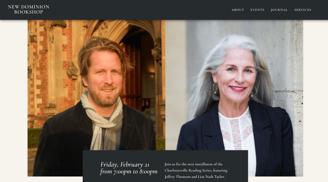Open the About menu item
The image size is (328, 182).
point(238,10)
